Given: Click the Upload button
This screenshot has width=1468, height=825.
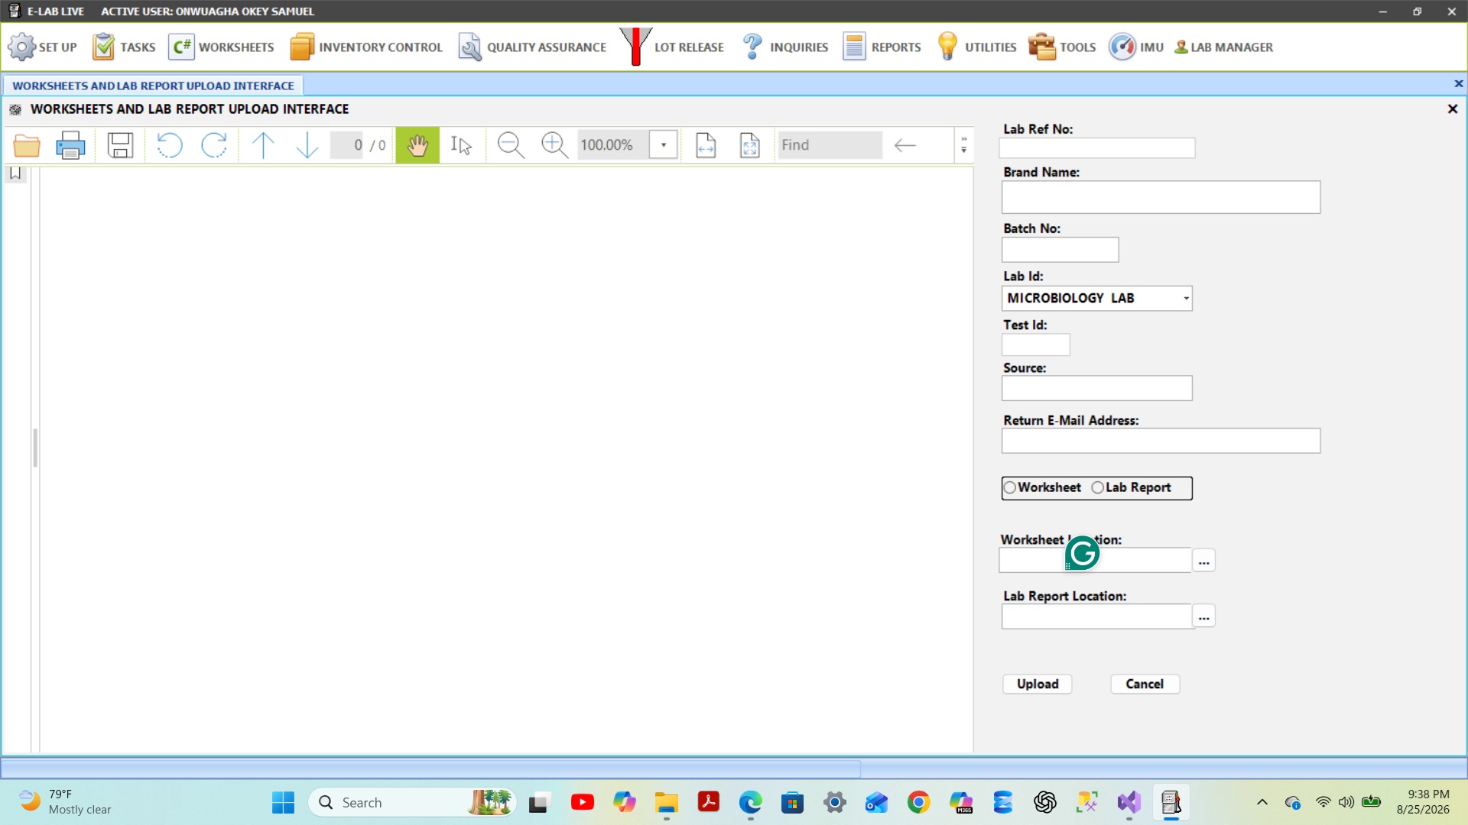Looking at the screenshot, I should click(x=1038, y=684).
